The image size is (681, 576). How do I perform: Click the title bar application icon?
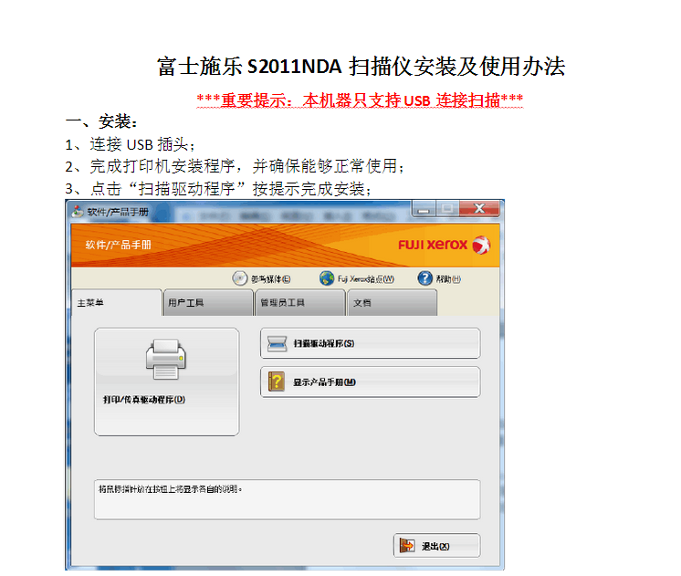tap(78, 212)
